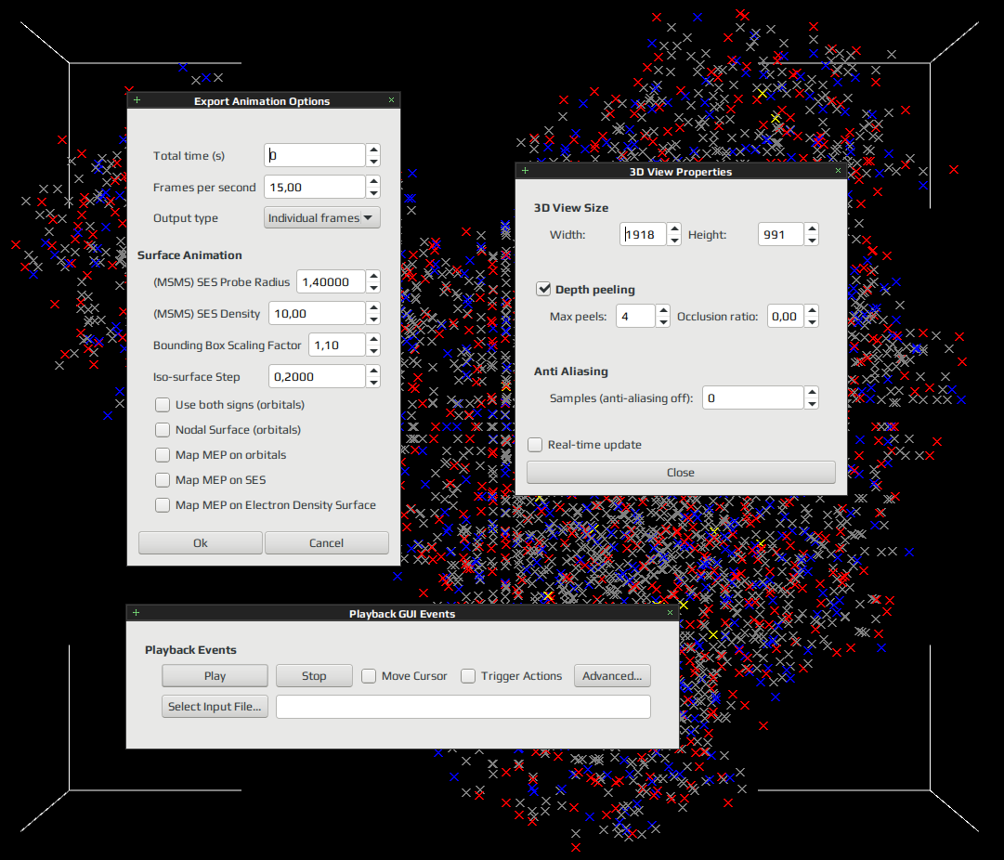Viewport: 1004px width, 860px height.
Task: Tick the Nodal Surface (orbitals) checkbox
Action: point(163,430)
